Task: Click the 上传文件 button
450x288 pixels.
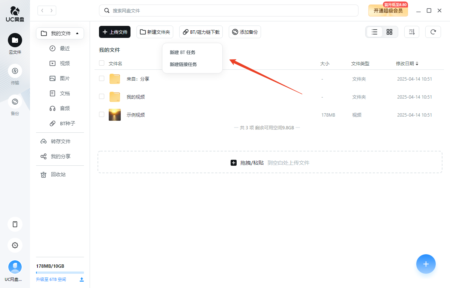Action: pos(115,32)
